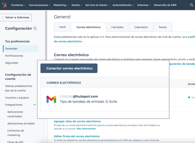This screenshot has width=195, height=143.
Task: Switch to the Perfil tab
Action: coord(63,27)
